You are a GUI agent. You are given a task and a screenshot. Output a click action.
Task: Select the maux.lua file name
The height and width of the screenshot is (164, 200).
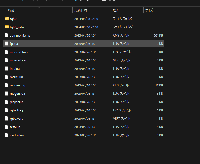pos(16,77)
